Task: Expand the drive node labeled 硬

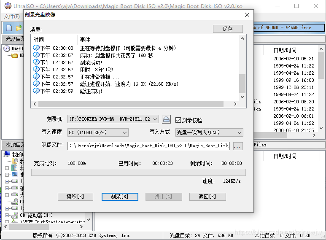Action: [7, 188]
